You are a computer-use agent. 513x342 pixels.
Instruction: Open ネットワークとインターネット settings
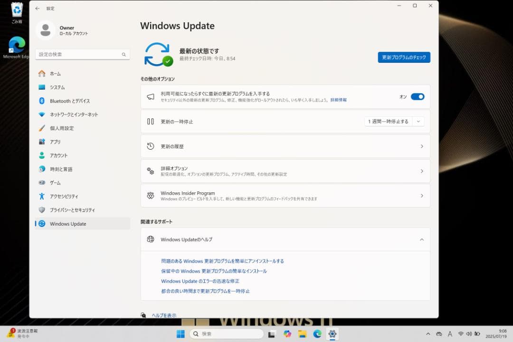click(83, 114)
